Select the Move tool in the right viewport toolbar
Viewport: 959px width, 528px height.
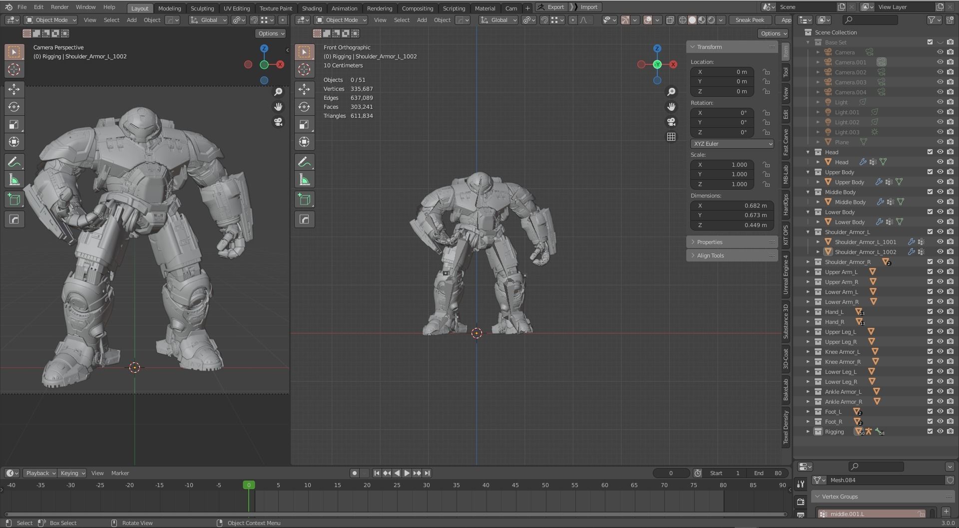[x=304, y=89]
